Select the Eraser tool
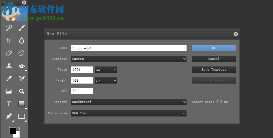 tap(9, 53)
